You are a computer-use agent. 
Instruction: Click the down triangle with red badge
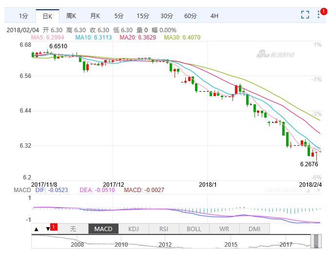(x=48, y=229)
